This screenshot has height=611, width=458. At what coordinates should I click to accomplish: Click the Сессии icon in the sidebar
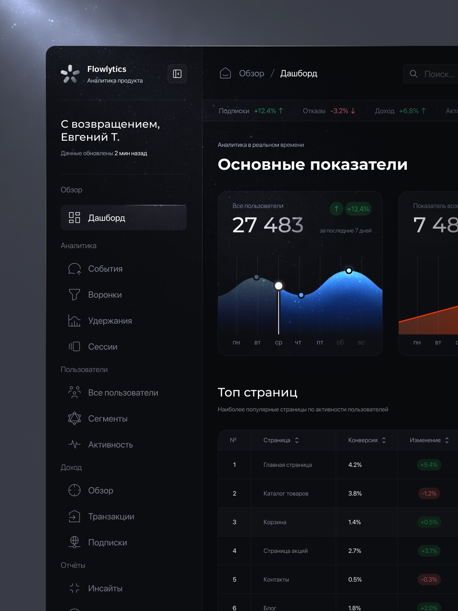[x=74, y=347]
